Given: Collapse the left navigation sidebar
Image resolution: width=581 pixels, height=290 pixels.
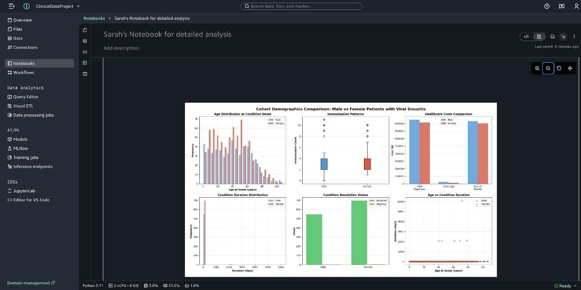Looking at the screenshot, I should (11, 6).
